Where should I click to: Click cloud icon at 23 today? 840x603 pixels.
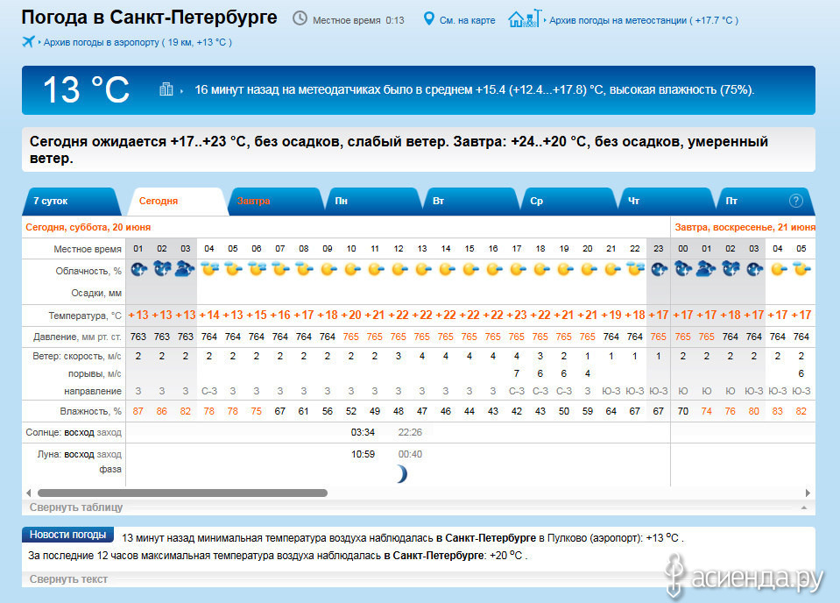click(659, 269)
